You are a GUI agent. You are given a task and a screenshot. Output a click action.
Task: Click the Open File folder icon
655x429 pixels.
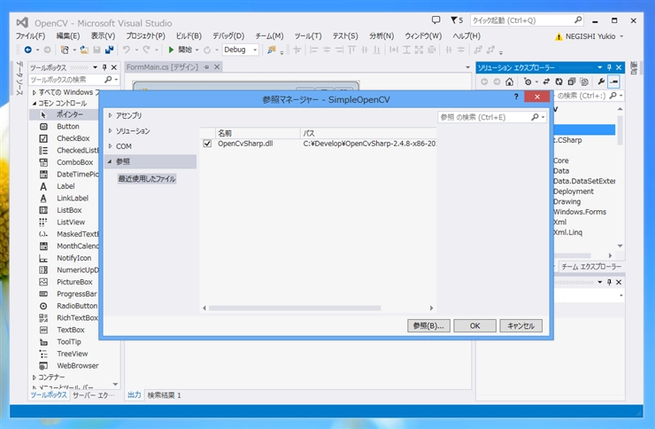tap(84, 50)
